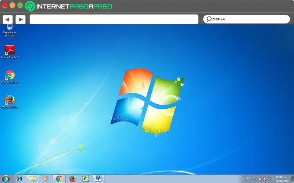294x183 pixels.
Task: Click the network connection tray icon
Action: click(270, 179)
